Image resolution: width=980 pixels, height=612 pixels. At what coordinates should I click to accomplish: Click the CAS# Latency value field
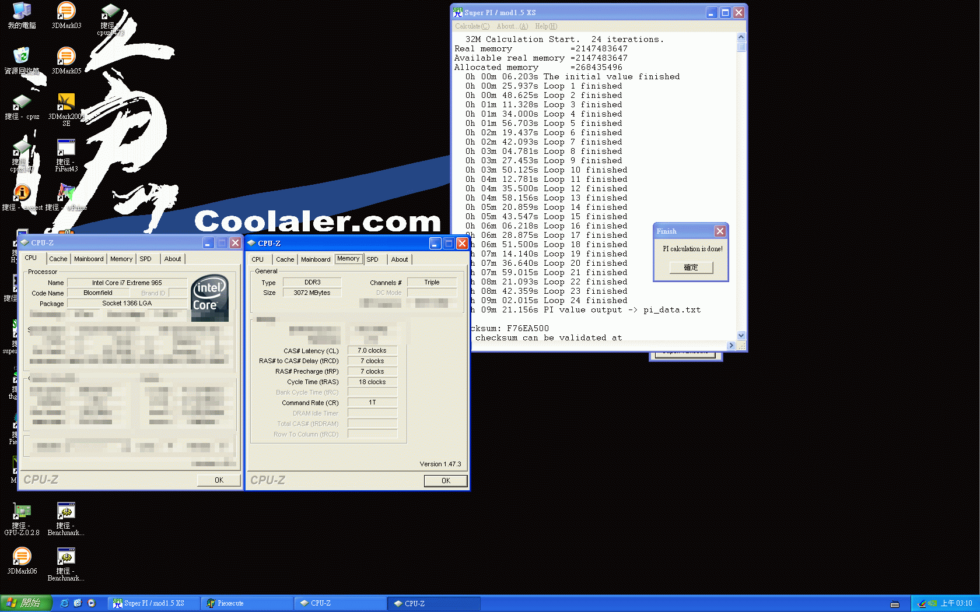tap(372, 350)
